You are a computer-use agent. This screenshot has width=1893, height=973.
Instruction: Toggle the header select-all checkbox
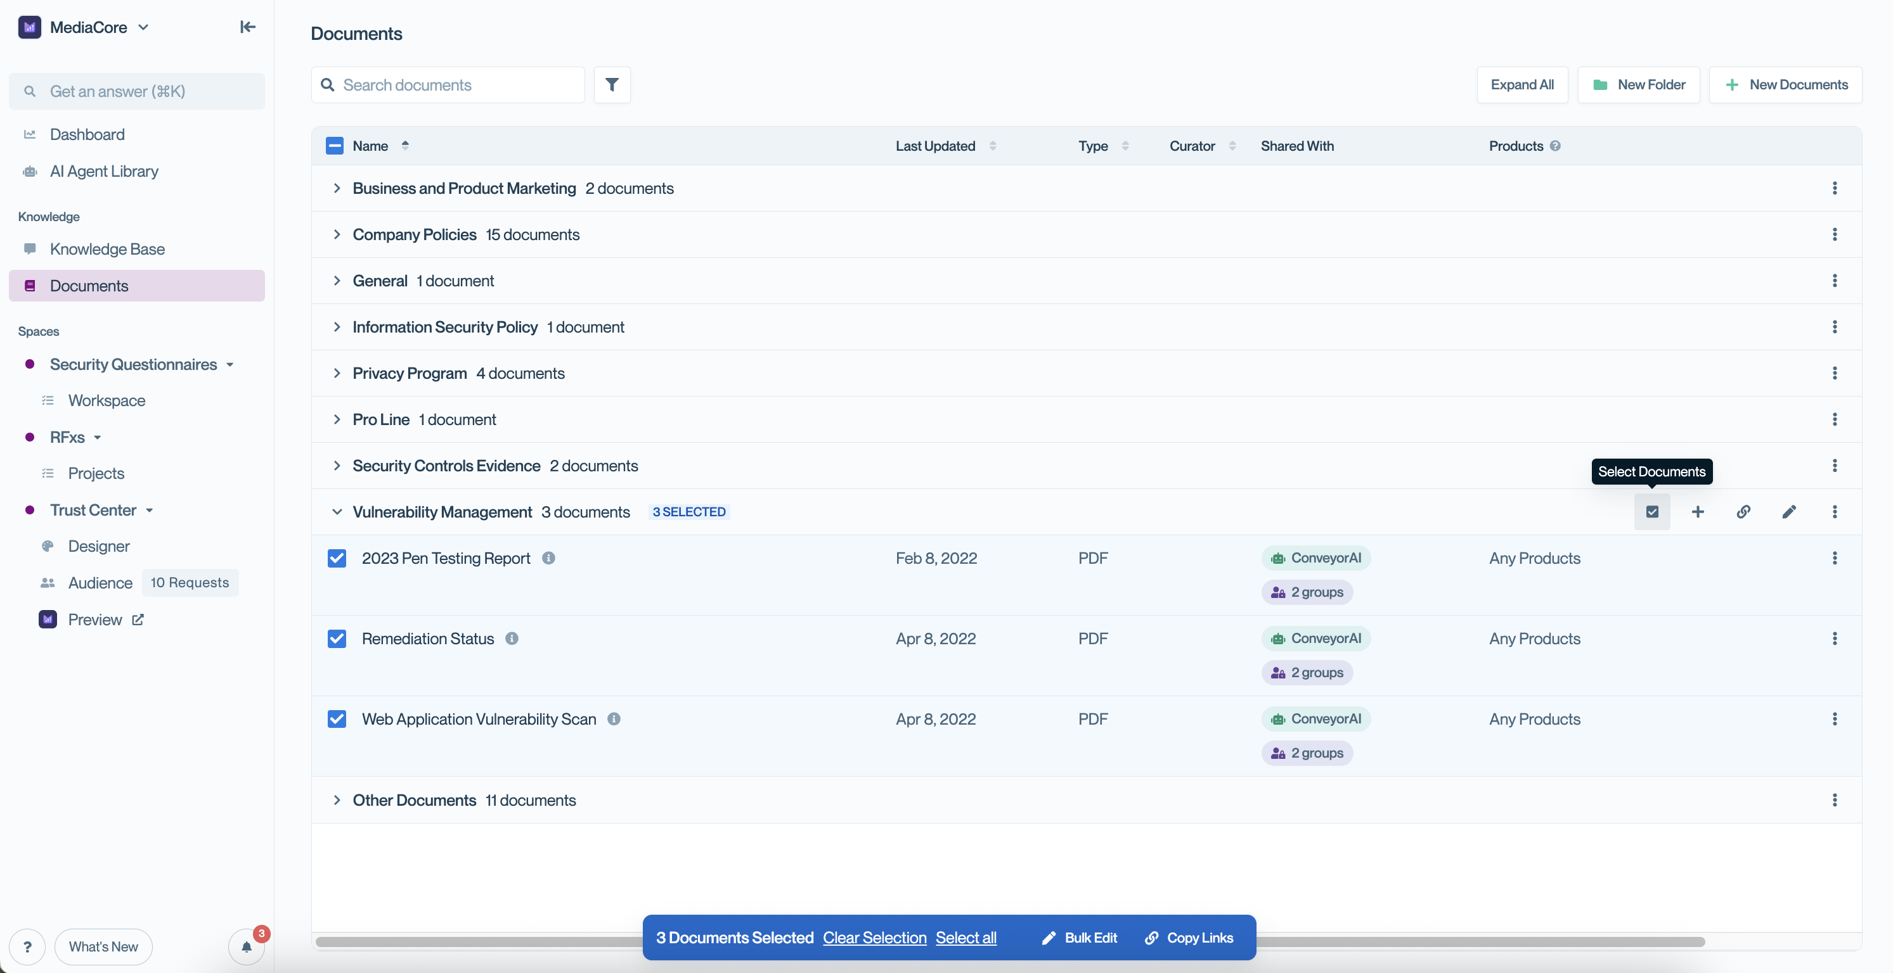pyautogui.click(x=334, y=146)
